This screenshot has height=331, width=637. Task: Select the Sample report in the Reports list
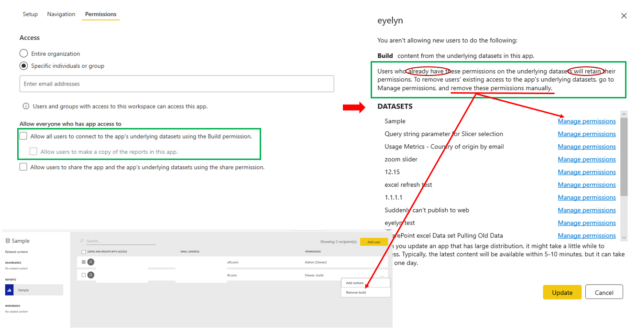(34, 290)
